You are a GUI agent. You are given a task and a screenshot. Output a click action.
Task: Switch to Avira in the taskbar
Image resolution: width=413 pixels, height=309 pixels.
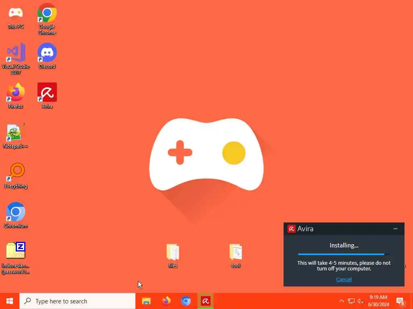point(205,301)
